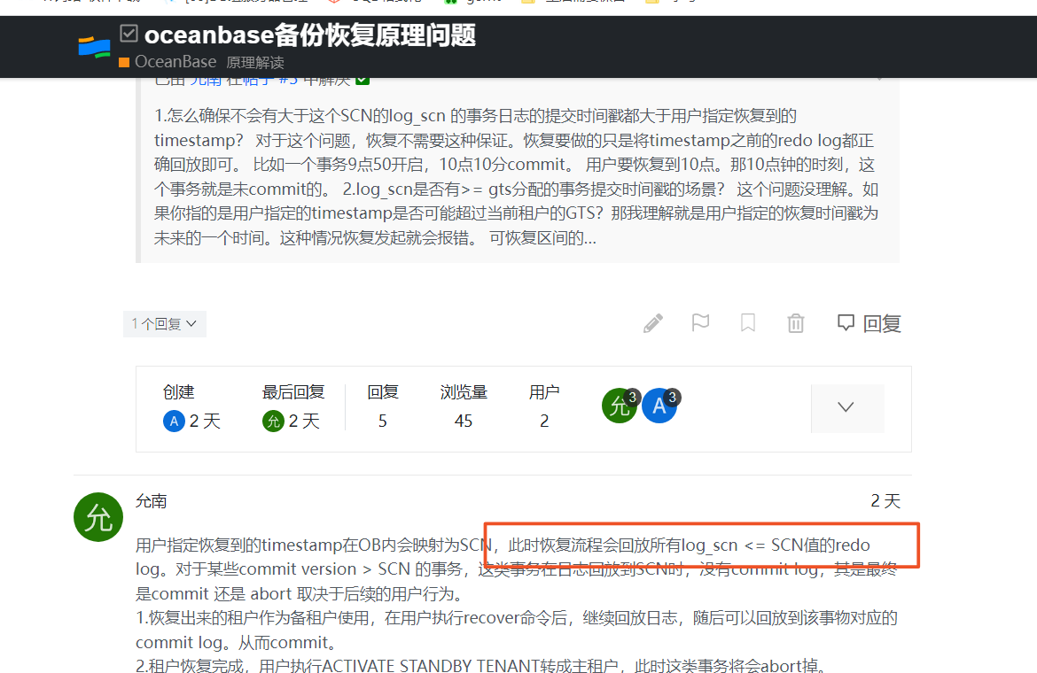The height and width of the screenshot is (673, 1037).
Task: Delete the post with trash icon
Action: point(796,323)
